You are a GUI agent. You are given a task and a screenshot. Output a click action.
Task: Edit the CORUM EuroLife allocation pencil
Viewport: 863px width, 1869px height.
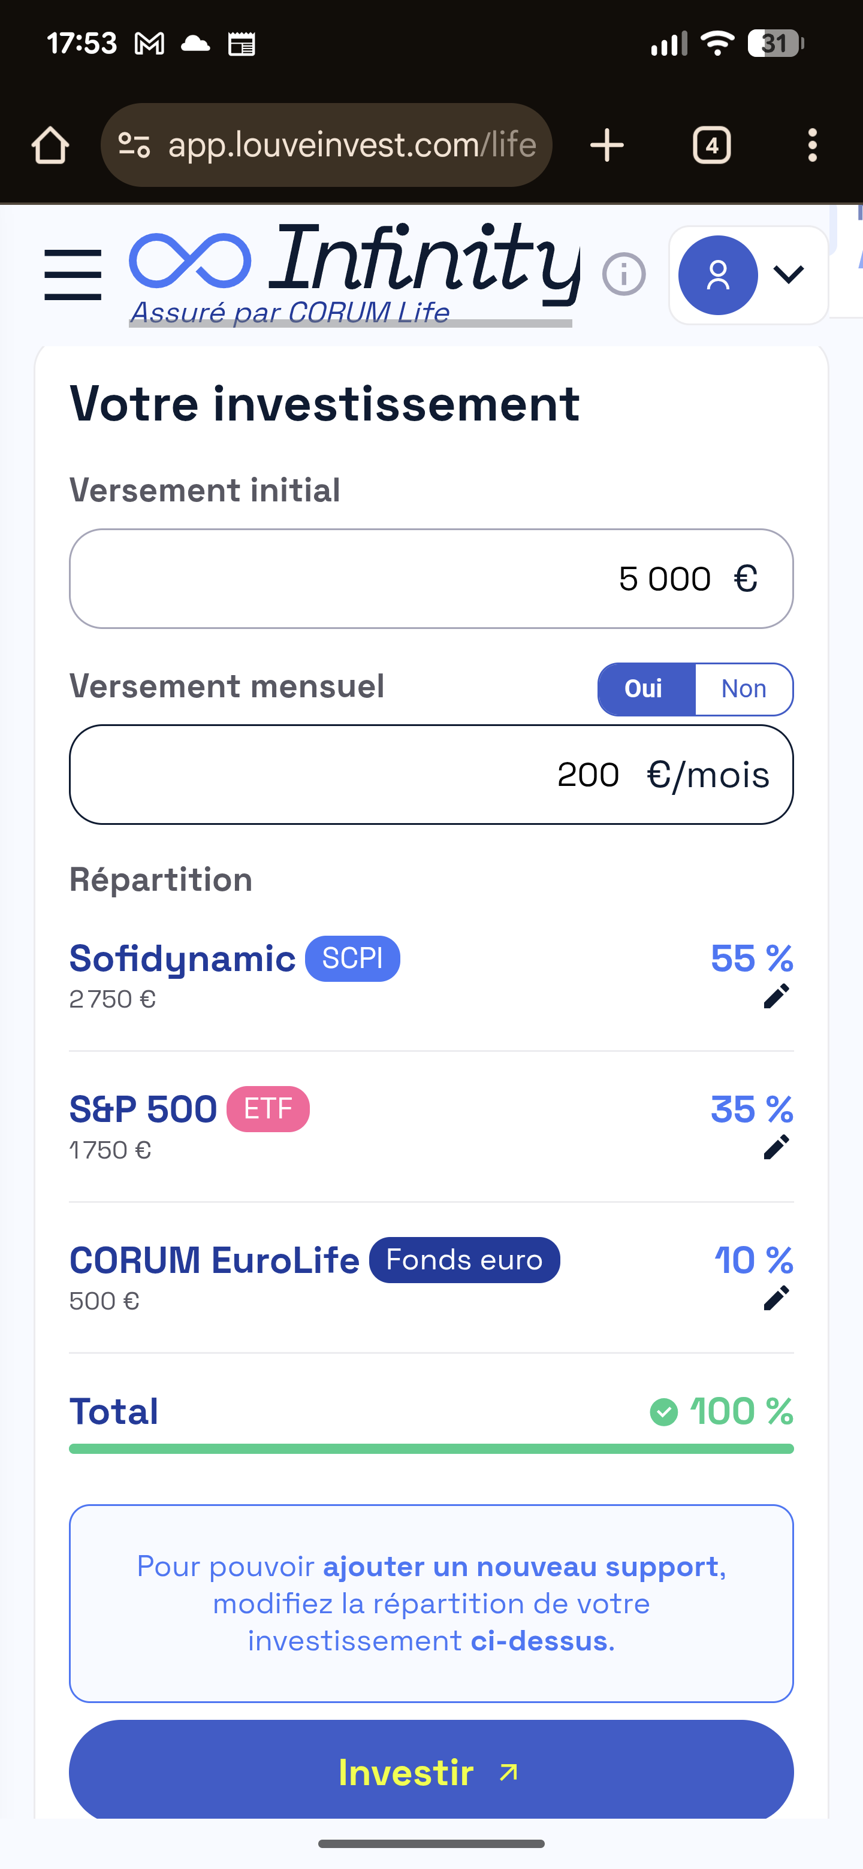click(x=776, y=1298)
